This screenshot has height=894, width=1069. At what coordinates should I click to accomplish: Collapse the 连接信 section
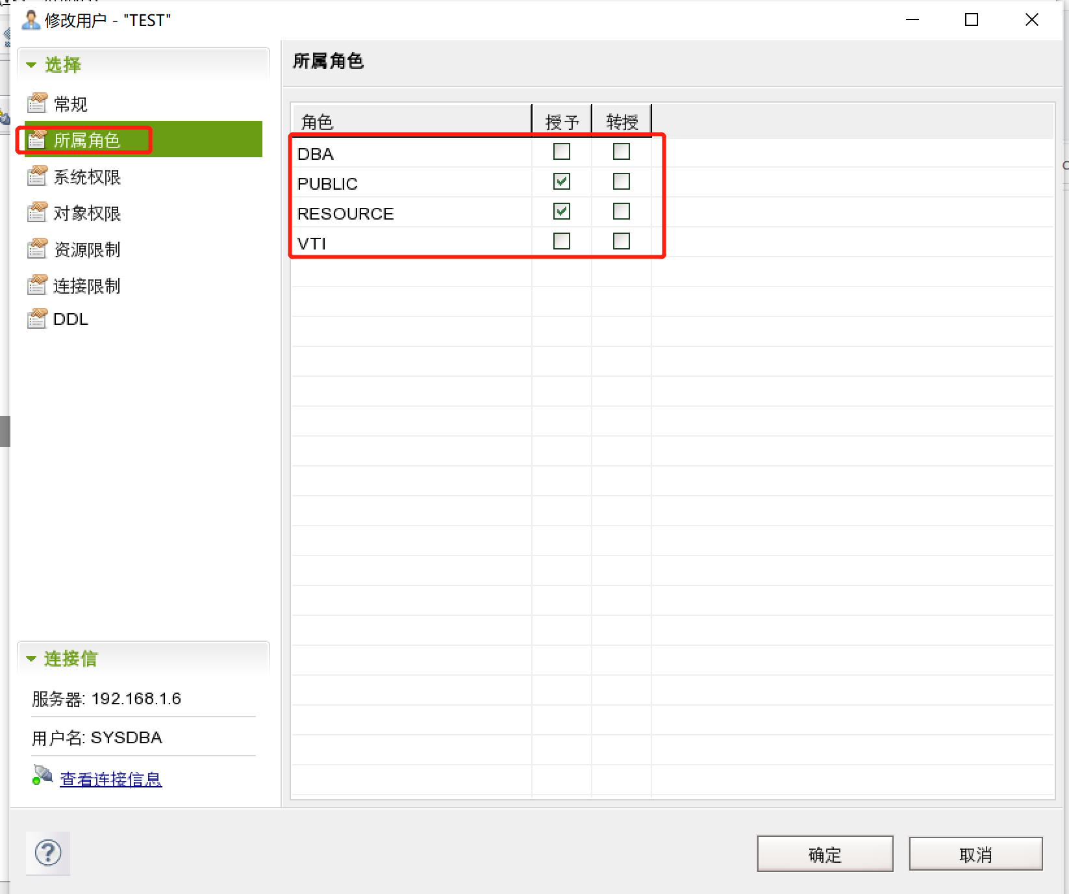30,658
